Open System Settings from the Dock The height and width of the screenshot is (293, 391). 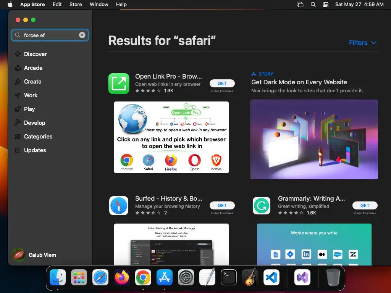(x=186, y=277)
